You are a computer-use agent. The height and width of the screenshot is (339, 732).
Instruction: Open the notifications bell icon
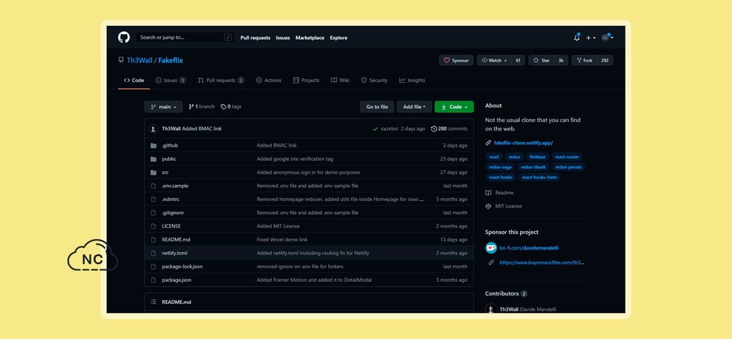pos(577,37)
